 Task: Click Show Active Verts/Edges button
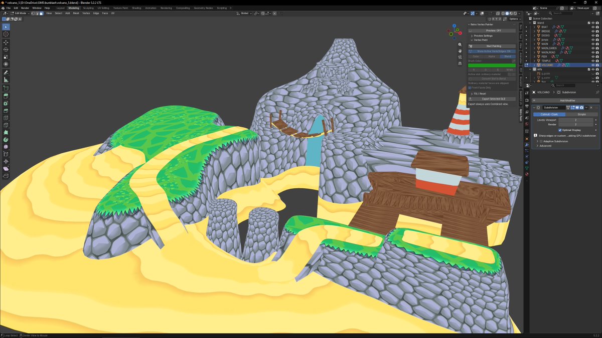(492, 51)
